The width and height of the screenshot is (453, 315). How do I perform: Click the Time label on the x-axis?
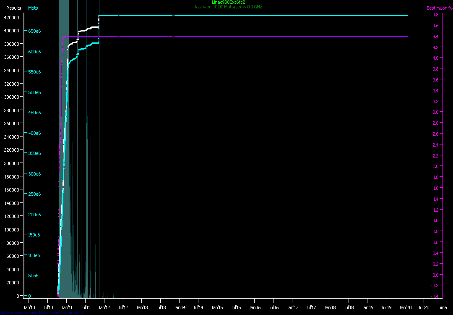442,307
